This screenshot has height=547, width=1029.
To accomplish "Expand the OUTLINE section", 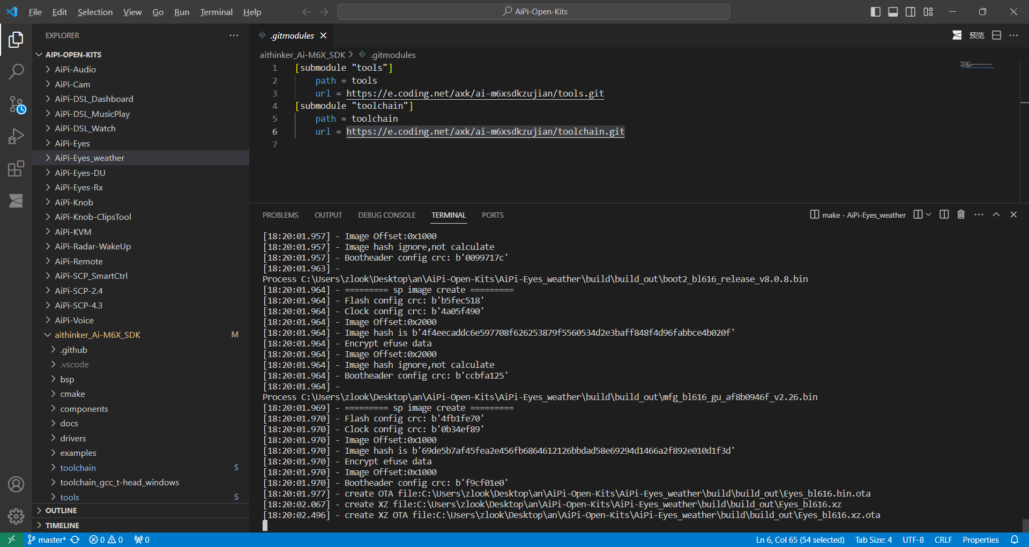I will [140, 511].
